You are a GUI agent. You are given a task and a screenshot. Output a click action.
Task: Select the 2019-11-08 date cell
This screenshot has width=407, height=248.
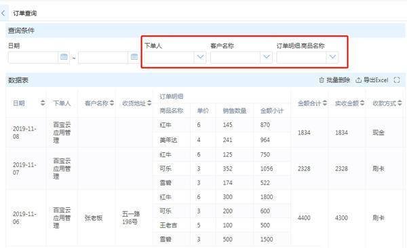[x=24, y=132]
